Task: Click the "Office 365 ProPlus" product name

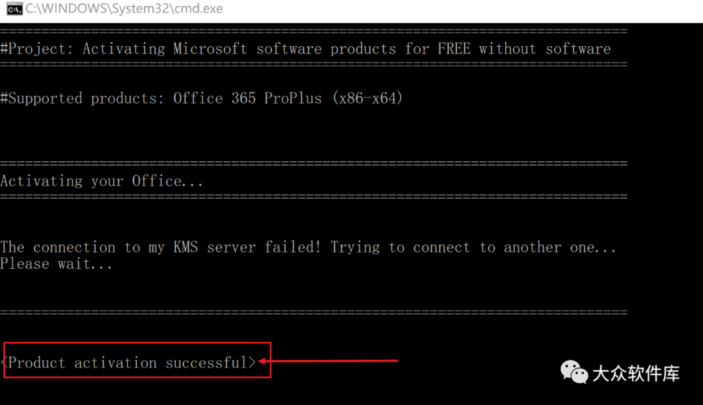Action: click(247, 98)
